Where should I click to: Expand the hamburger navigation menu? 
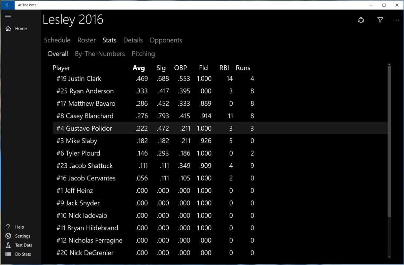coord(8,16)
